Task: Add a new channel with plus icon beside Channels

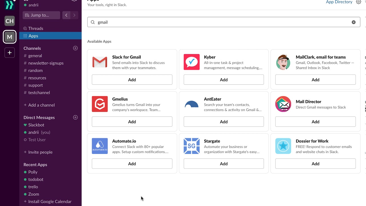Action: (75, 48)
